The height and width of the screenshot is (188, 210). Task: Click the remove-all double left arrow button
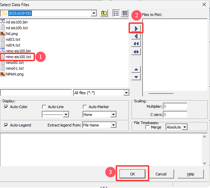136,44
